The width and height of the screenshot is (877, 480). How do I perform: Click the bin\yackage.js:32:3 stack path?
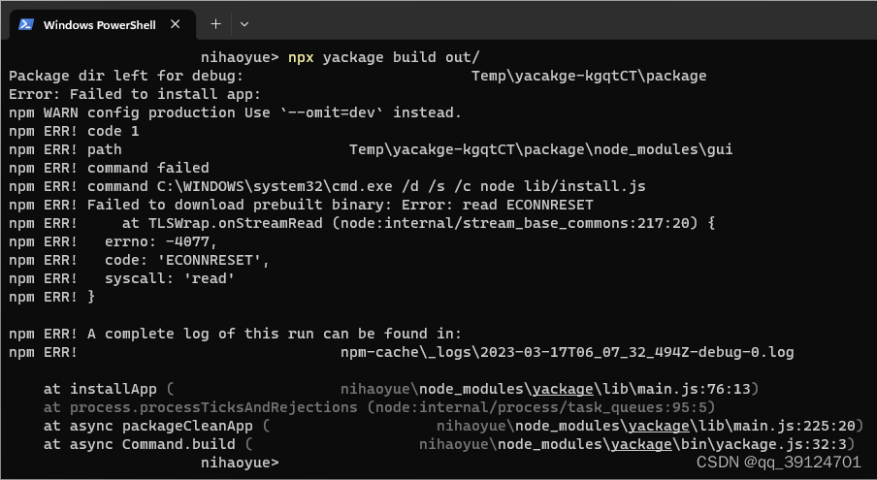pyautogui.click(x=637, y=444)
